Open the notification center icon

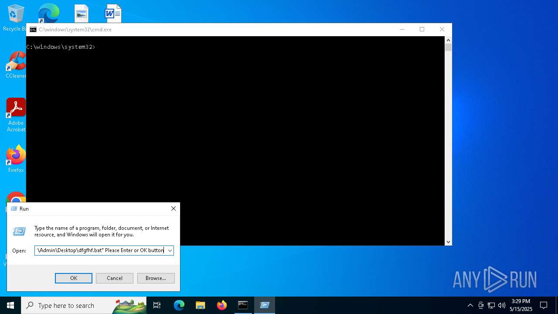(544, 305)
